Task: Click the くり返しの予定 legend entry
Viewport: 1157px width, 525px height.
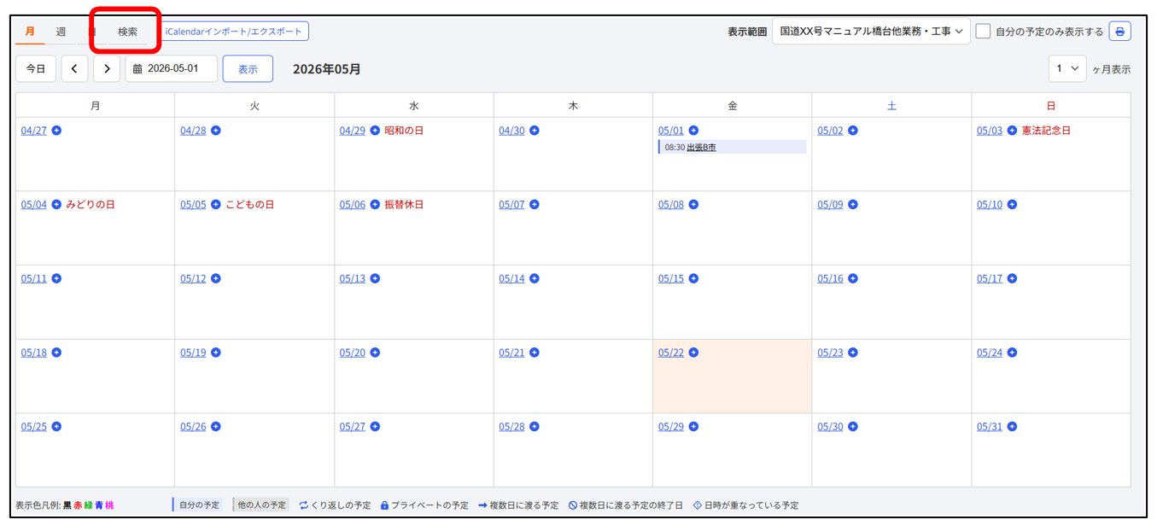Action: [335, 505]
